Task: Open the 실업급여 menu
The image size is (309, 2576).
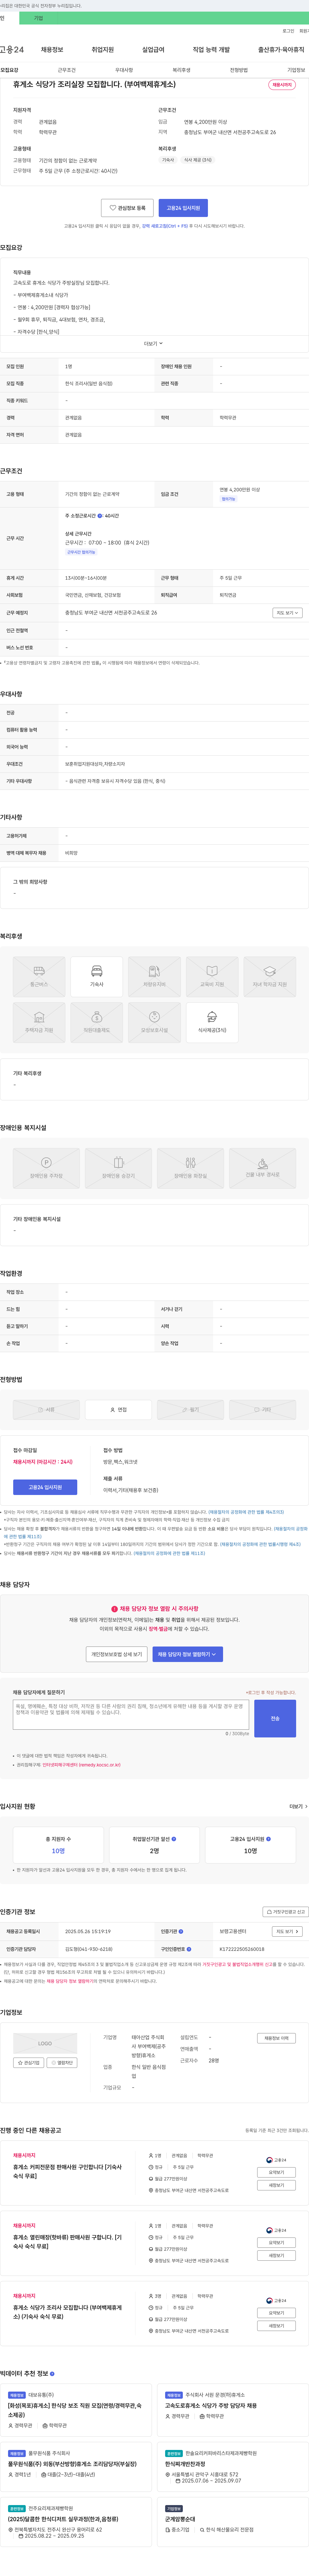Action: coord(154,50)
